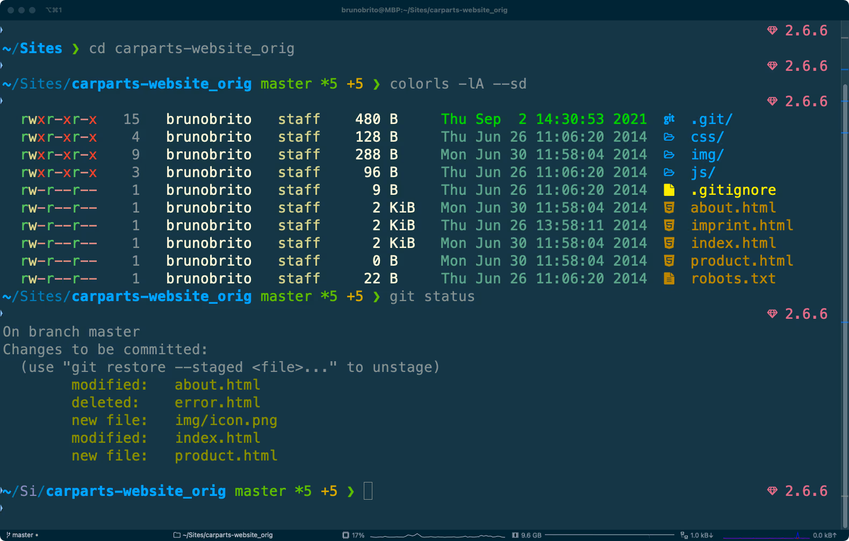Click the folder icon next to css/

669,137
